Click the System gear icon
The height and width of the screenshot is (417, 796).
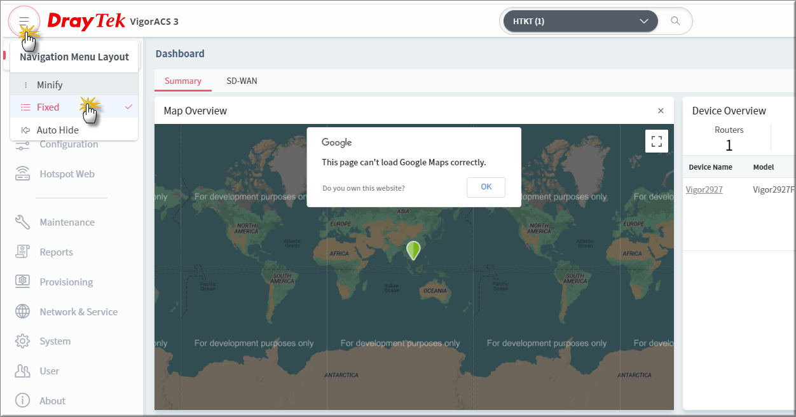pyautogui.click(x=23, y=341)
